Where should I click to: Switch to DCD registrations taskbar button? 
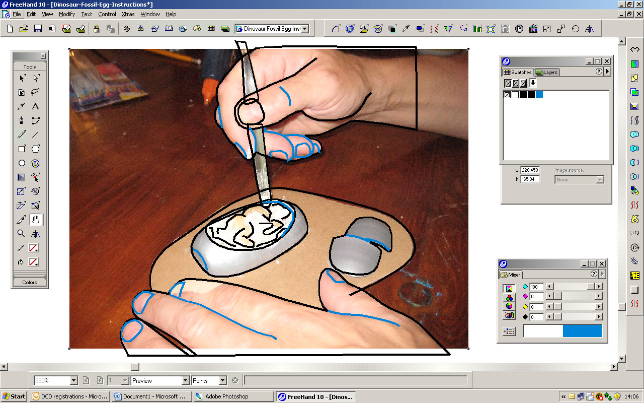click(x=69, y=396)
